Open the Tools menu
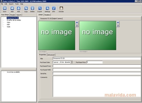 point(17,4)
